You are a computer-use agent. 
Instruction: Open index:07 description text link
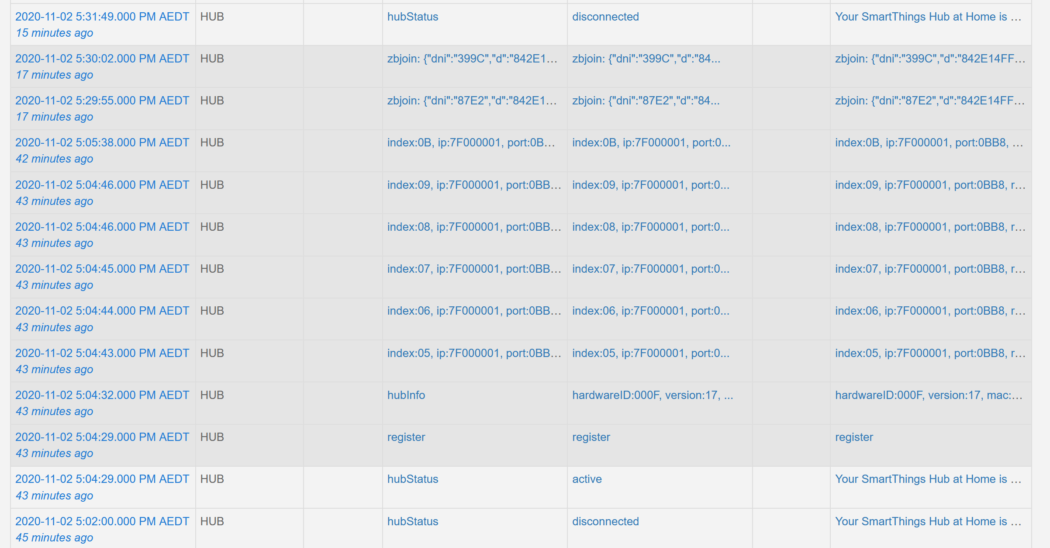[x=930, y=269]
